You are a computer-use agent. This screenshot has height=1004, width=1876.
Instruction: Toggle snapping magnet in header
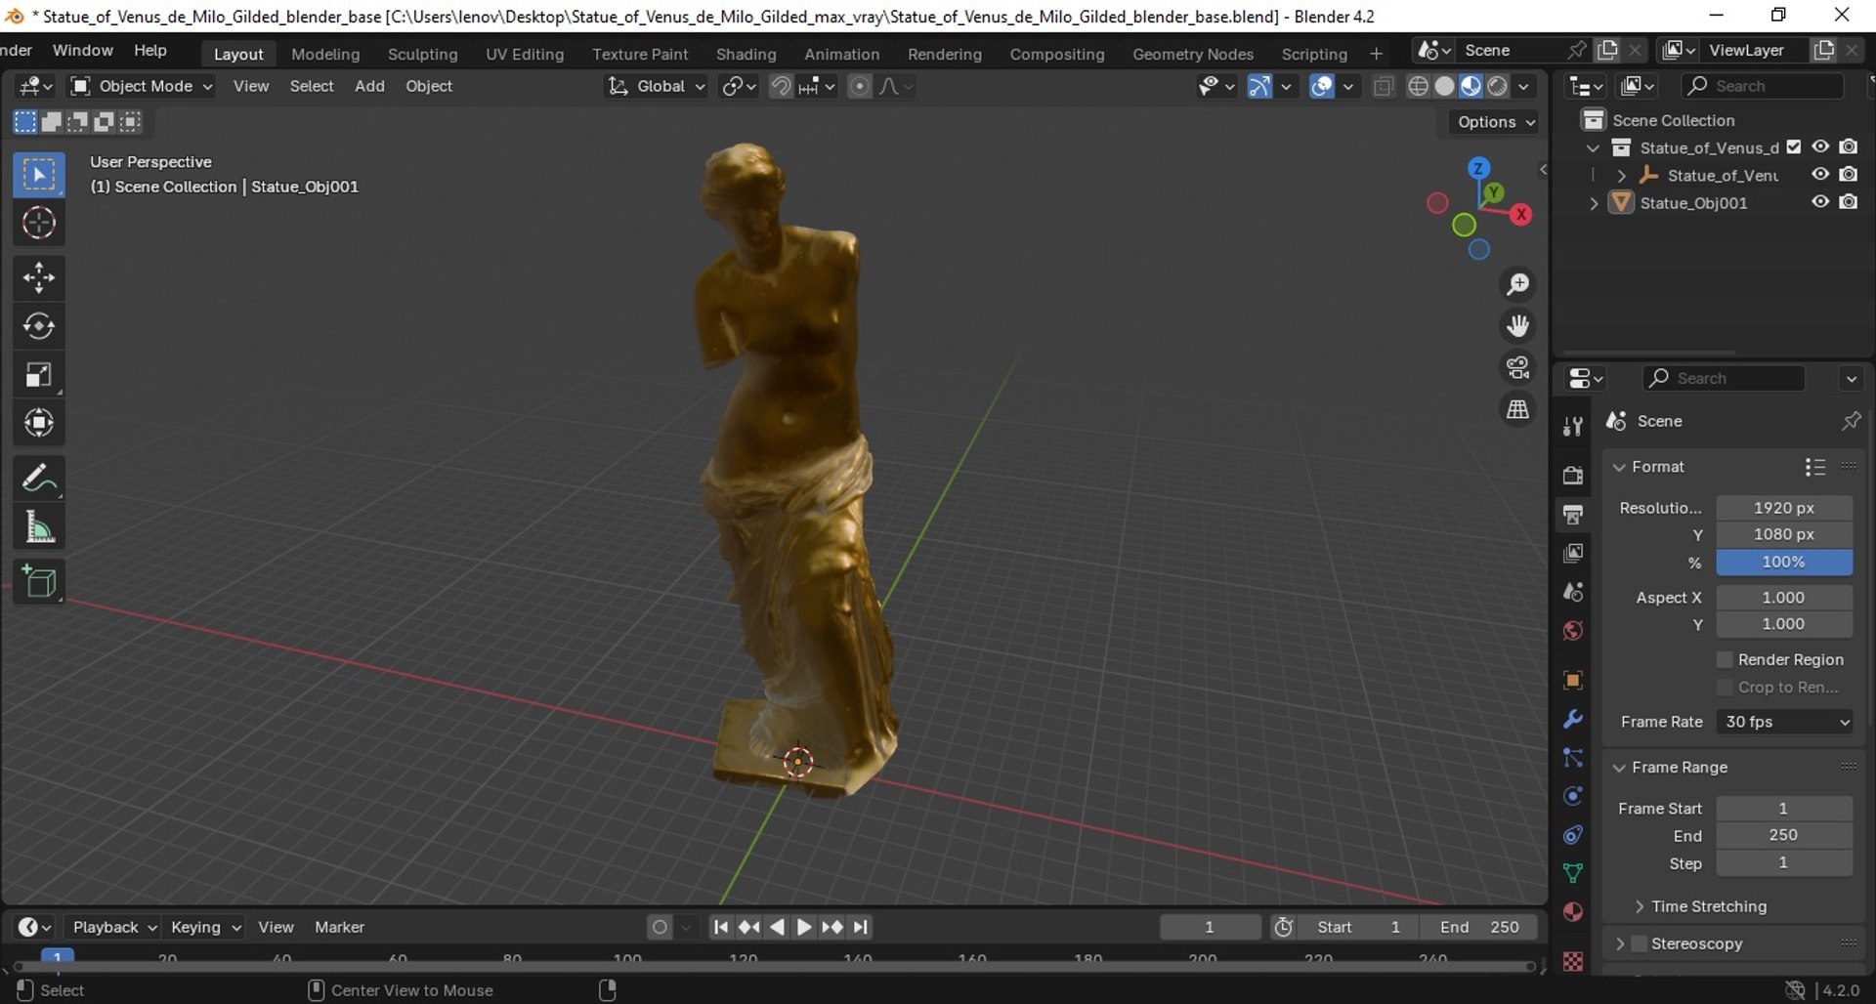pos(781,86)
